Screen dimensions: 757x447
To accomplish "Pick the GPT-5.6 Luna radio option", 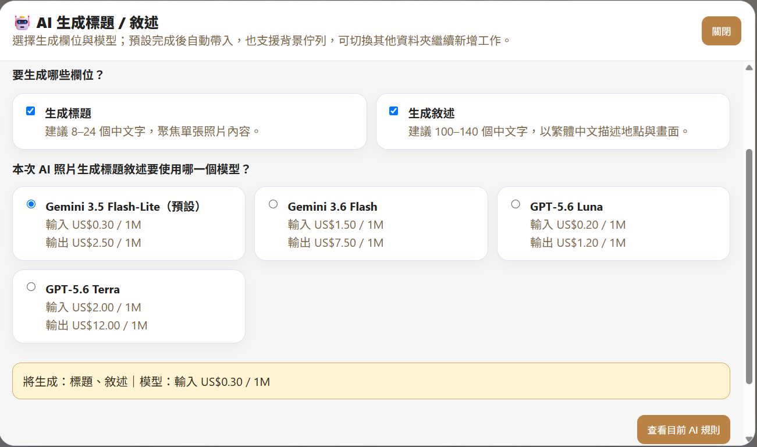I will tap(516, 204).
